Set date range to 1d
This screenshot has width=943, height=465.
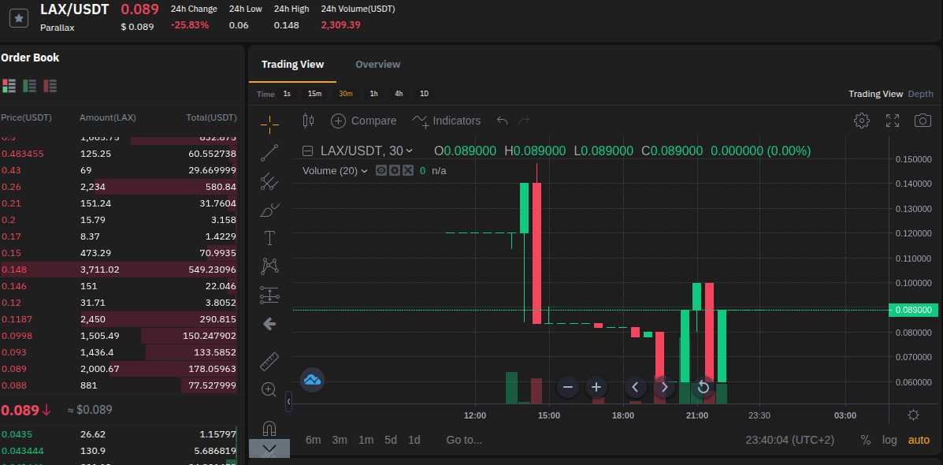click(x=414, y=440)
